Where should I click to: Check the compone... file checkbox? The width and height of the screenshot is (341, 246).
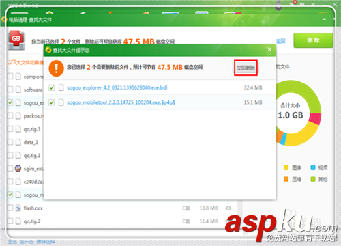pyautogui.click(x=10, y=76)
